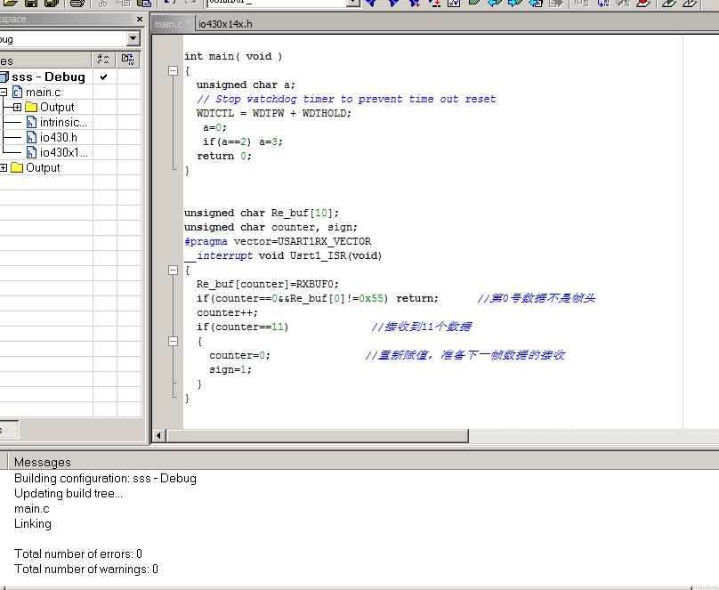Click the binary output column header icon

tap(127, 59)
